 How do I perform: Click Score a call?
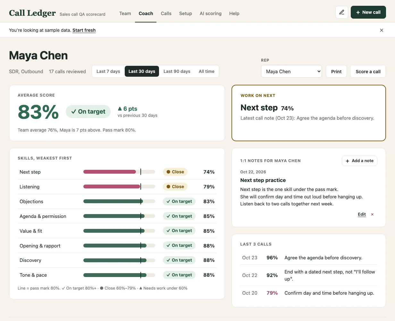point(368,72)
